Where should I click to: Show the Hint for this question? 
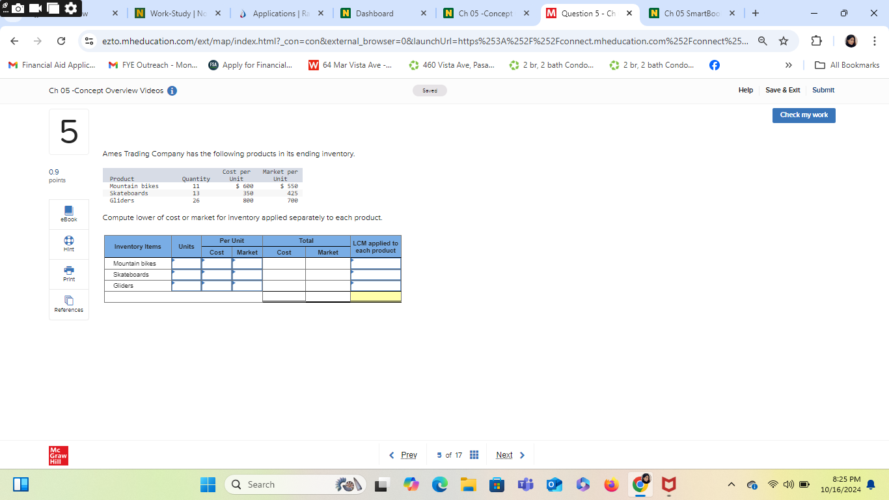(69, 244)
